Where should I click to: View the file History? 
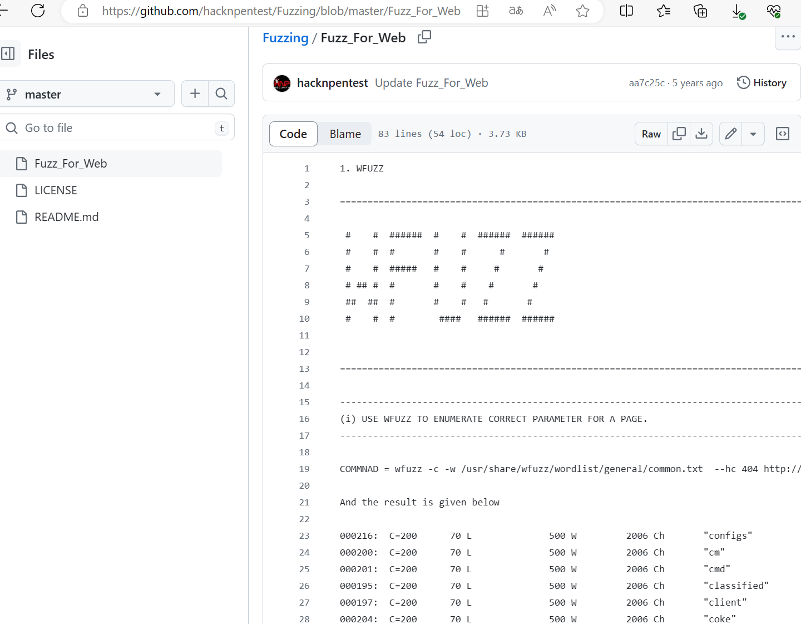coord(762,83)
